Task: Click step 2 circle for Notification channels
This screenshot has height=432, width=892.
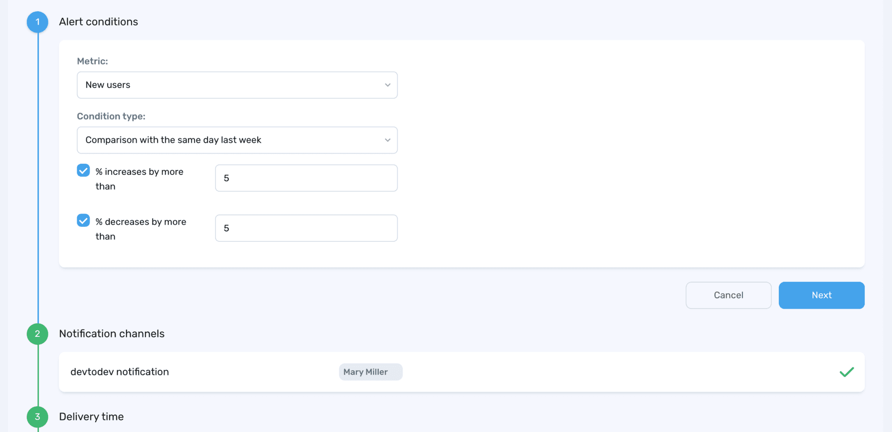Action: [37, 334]
